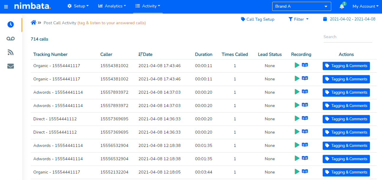Open the voicemail icon in sidebar

11,39
